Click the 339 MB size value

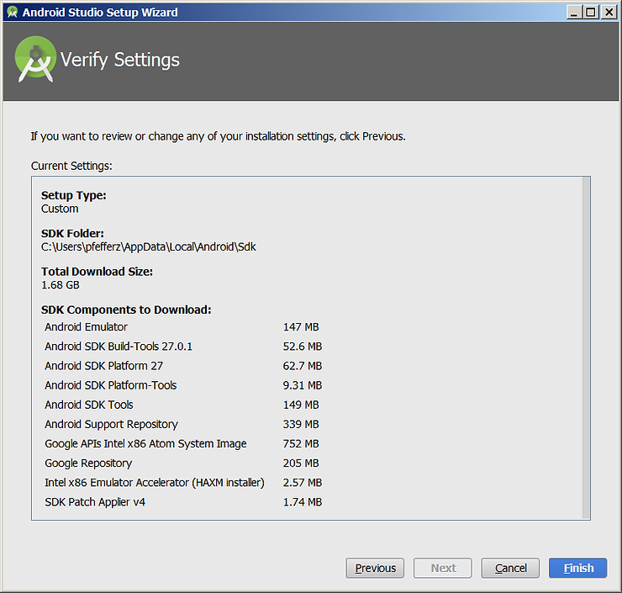pos(301,424)
